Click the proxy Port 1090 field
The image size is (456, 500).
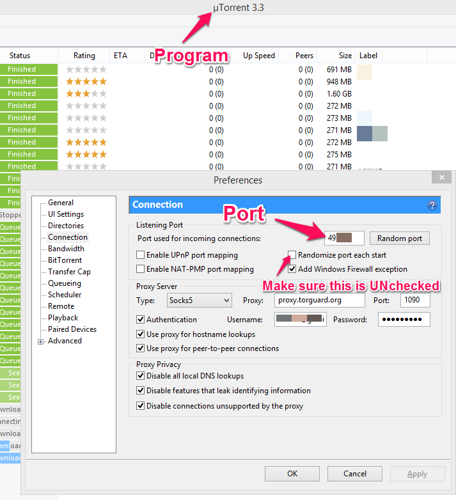[x=415, y=300]
